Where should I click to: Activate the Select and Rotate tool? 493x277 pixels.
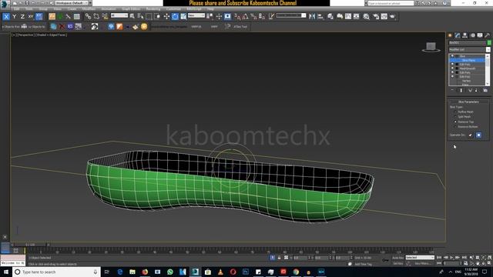(175, 16)
